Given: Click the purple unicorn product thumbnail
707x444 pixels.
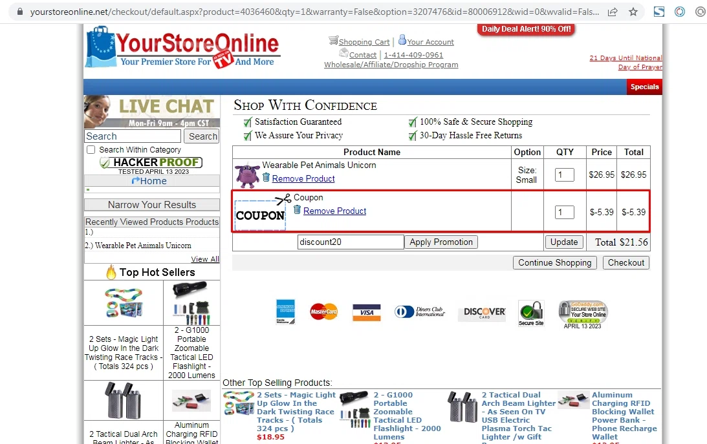Looking at the screenshot, I should pos(248,176).
